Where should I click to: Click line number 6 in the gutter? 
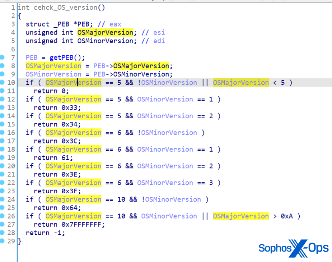pos(13,49)
